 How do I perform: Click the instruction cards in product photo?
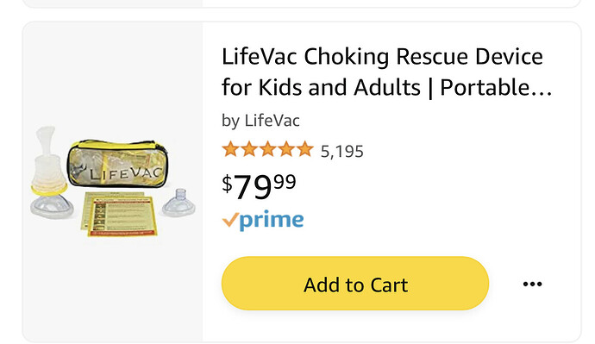point(119,214)
